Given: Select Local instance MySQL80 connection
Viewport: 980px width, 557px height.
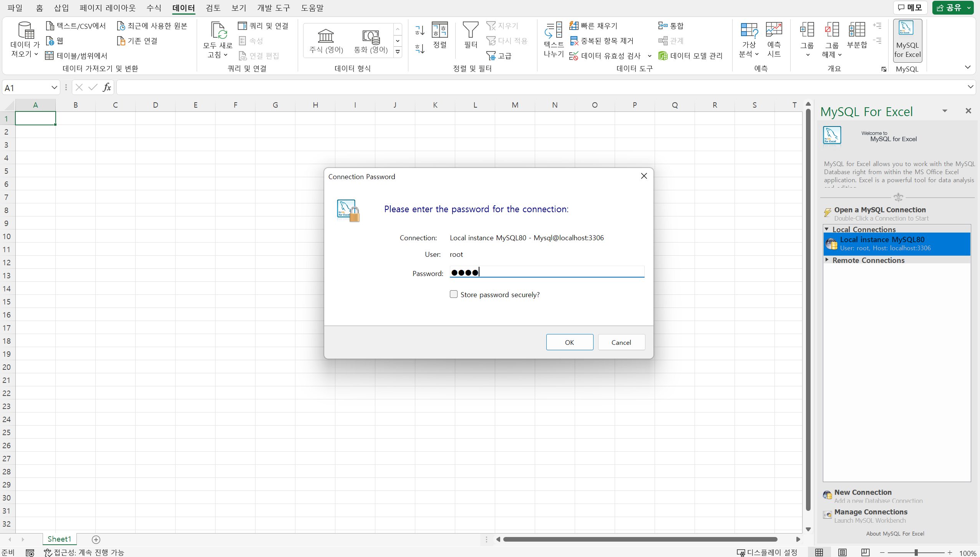Looking at the screenshot, I should click(x=897, y=244).
